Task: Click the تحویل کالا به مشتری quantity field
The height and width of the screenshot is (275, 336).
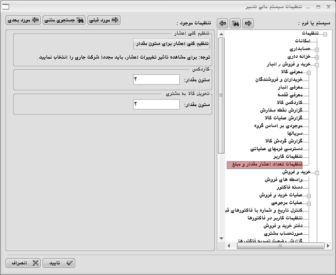Action: click(156, 104)
